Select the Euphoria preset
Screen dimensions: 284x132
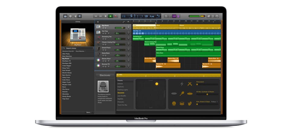coord(121,87)
